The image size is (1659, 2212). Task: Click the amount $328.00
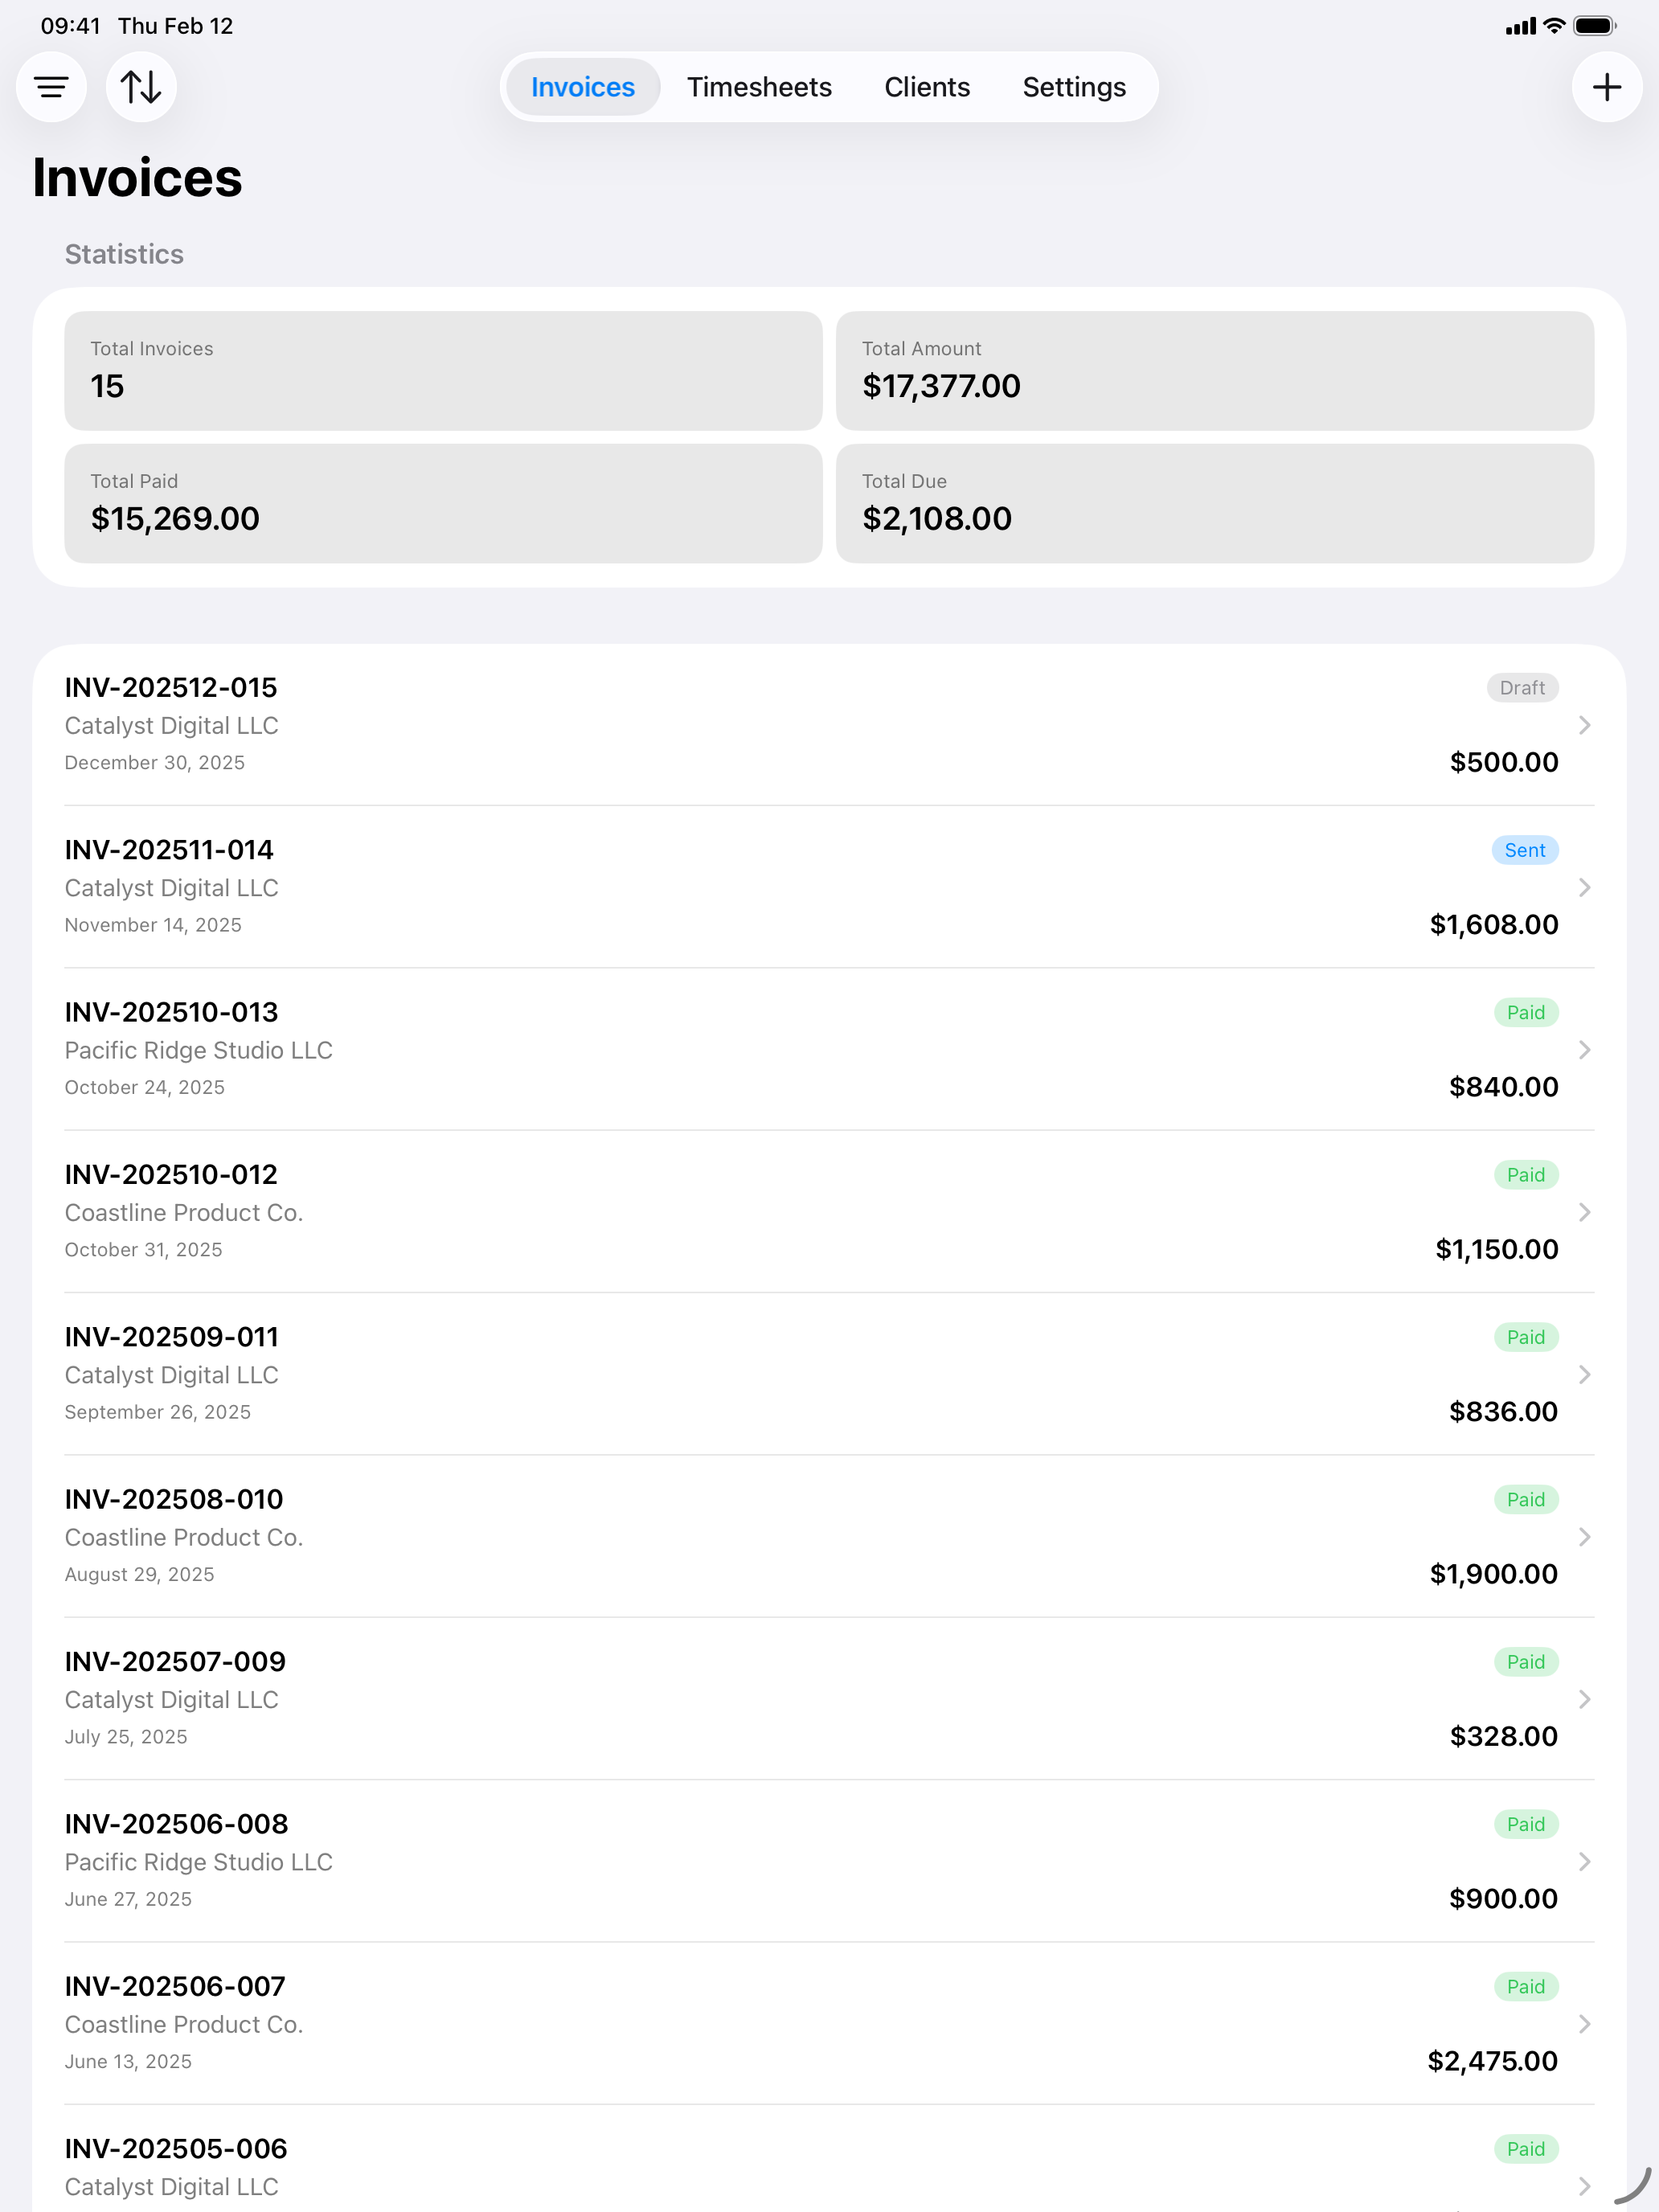1503,1736
